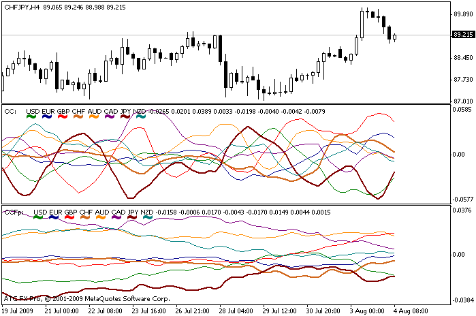The image size is (476, 316).
Task: Select the 0.0149 value in CCFp panel
Action: [279, 212]
